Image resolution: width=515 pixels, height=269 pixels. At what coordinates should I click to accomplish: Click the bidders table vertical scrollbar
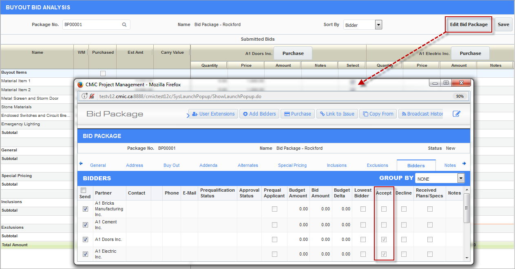point(467,208)
